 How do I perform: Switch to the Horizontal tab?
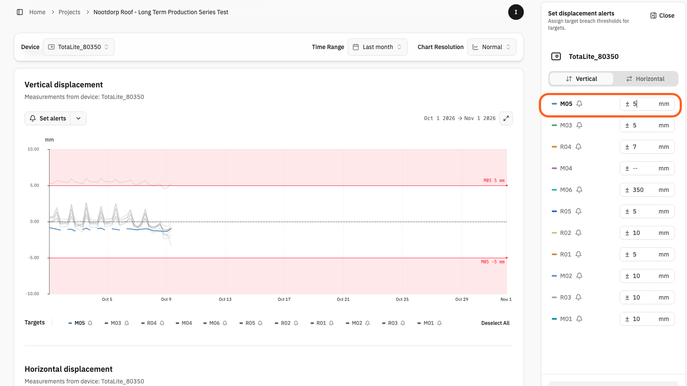(645, 79)
